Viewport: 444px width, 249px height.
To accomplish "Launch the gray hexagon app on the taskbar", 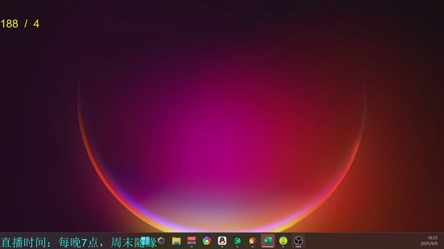I will click(x=161, y=241).
